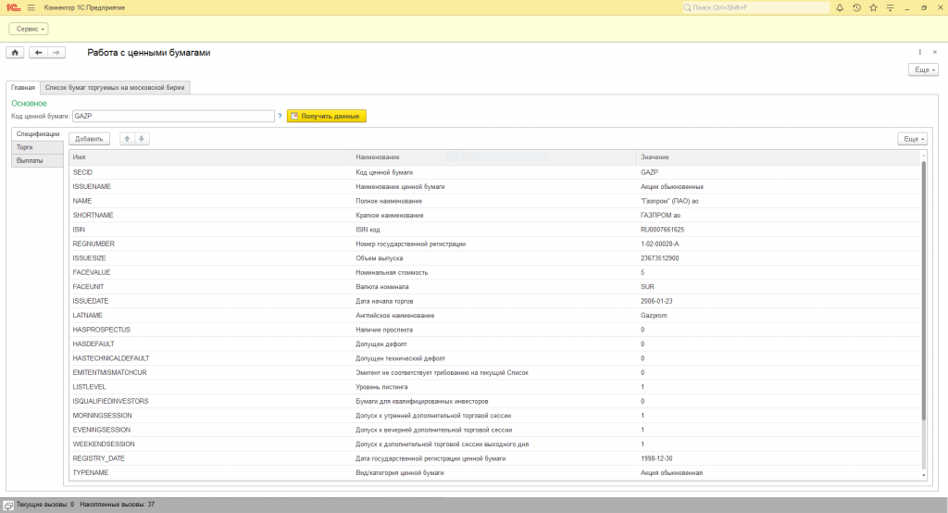Image resolution: width=948 pixels, height=513 pixels.
Task: Switch to the Главная tab
Action: (x=23, y=88)
